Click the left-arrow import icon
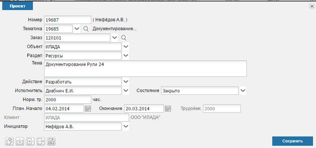Viewport: 316px width, 148px height. click(x=30, y=141)
